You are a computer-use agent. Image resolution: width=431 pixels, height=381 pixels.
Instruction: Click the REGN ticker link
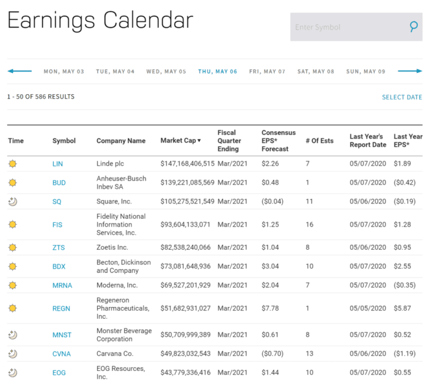click(61, 308)
